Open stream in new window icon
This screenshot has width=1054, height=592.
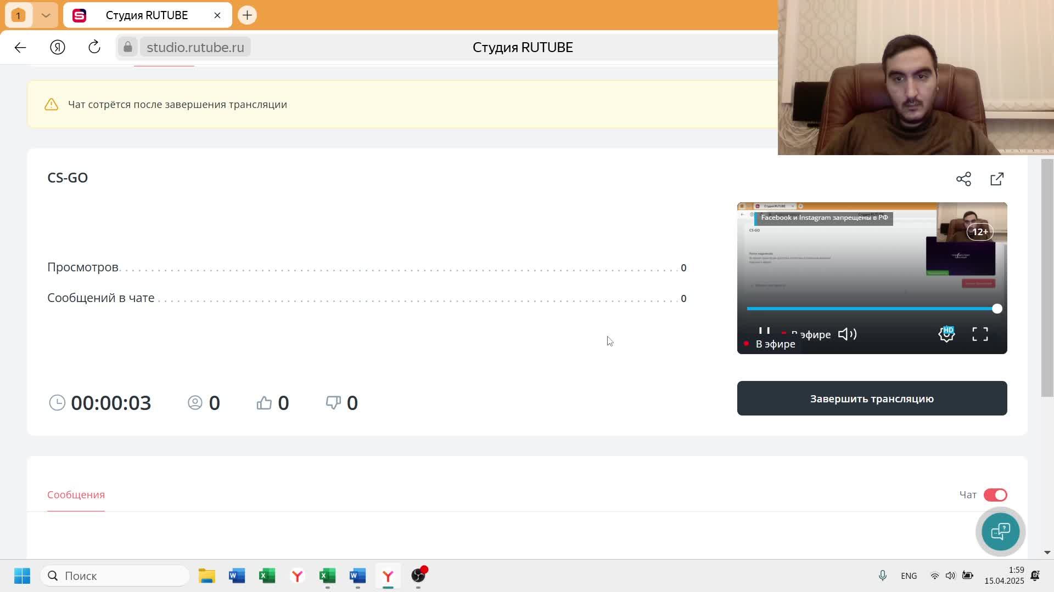click(997, 179)
